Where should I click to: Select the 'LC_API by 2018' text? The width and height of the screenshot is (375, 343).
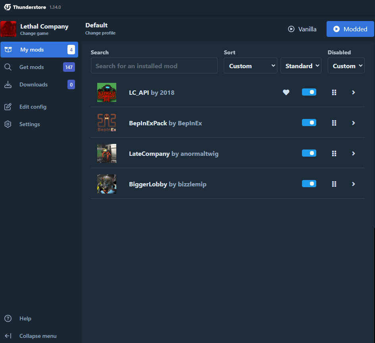152,92
